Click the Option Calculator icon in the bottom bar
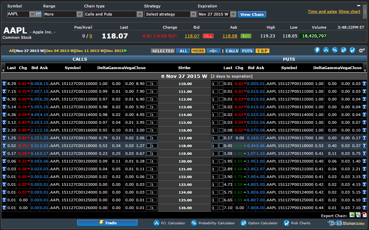 [x=243, y=223]
